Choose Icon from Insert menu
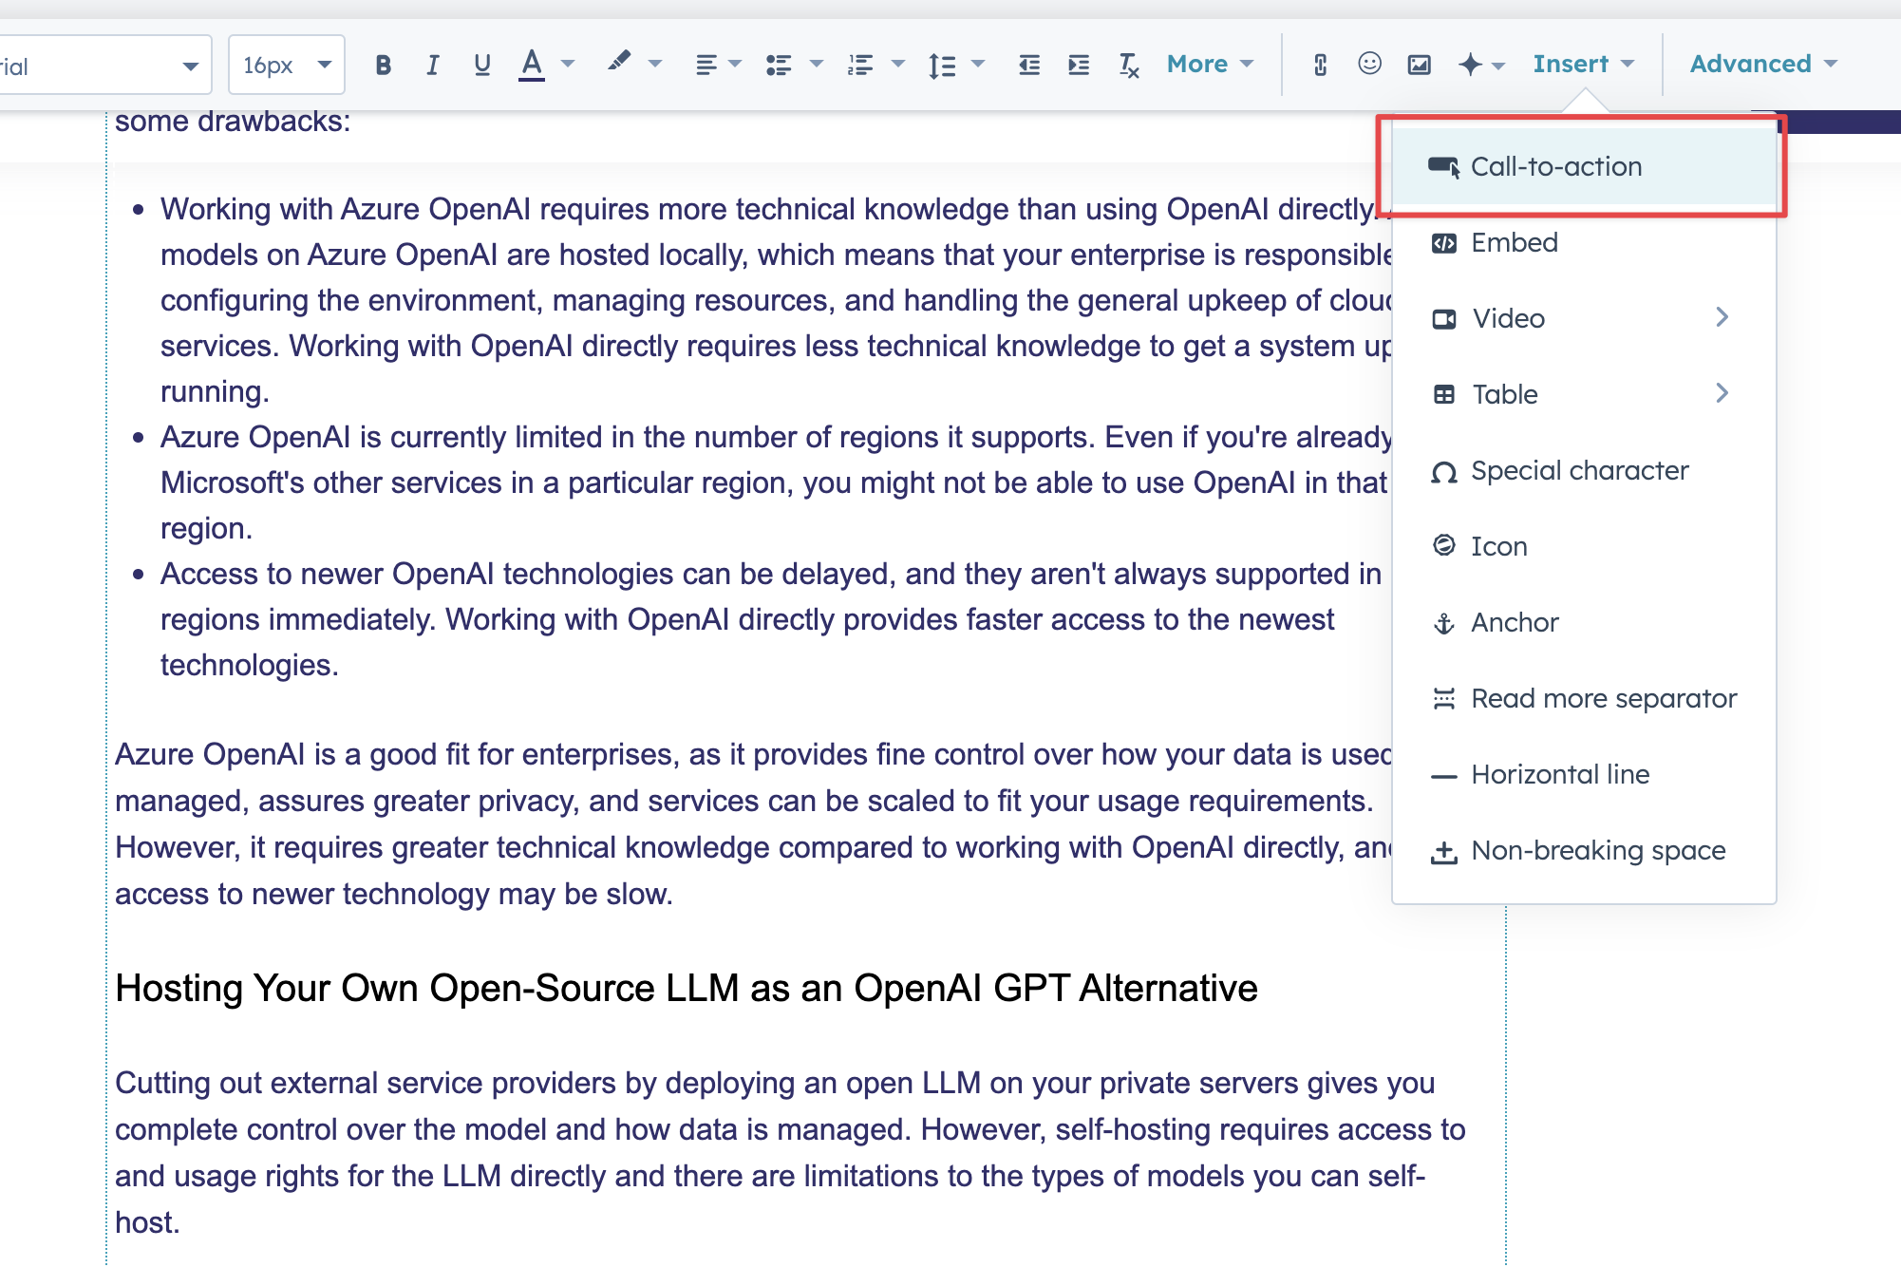The height and width of the screenshot is (1267, 1901). click(x=1583, y=546)
